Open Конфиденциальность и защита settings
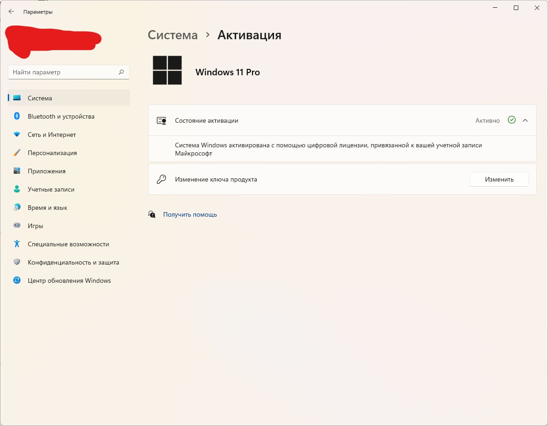Viewport: 548px width, 426px height. (69, 262)
